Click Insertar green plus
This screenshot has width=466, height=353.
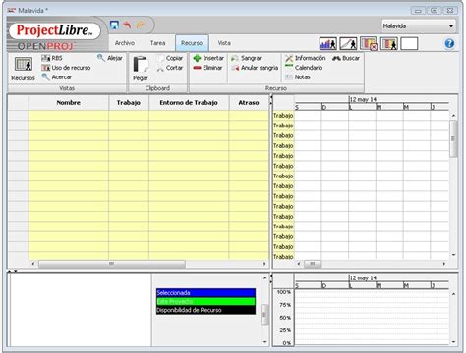(x=208, y=58)
